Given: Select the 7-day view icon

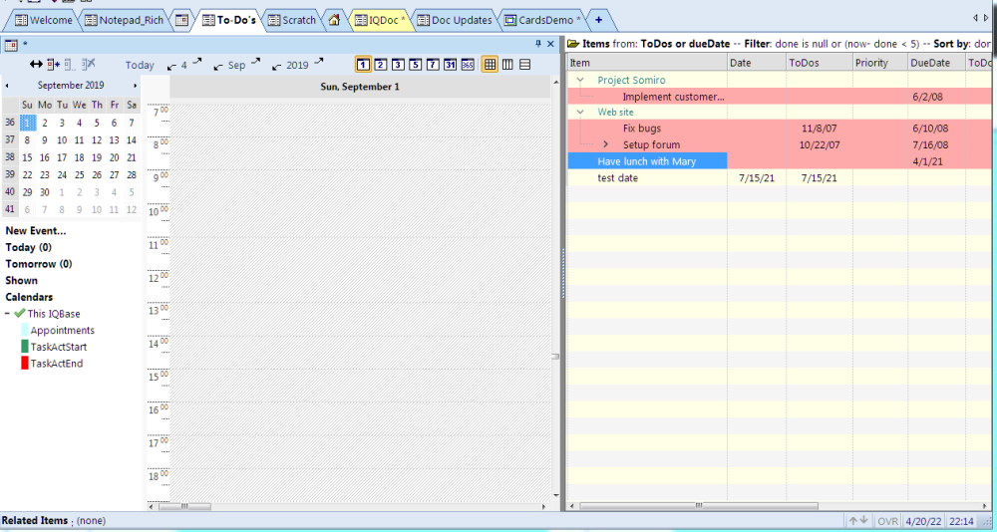Looking at the screenshot, I should click(x=433, y=65).
